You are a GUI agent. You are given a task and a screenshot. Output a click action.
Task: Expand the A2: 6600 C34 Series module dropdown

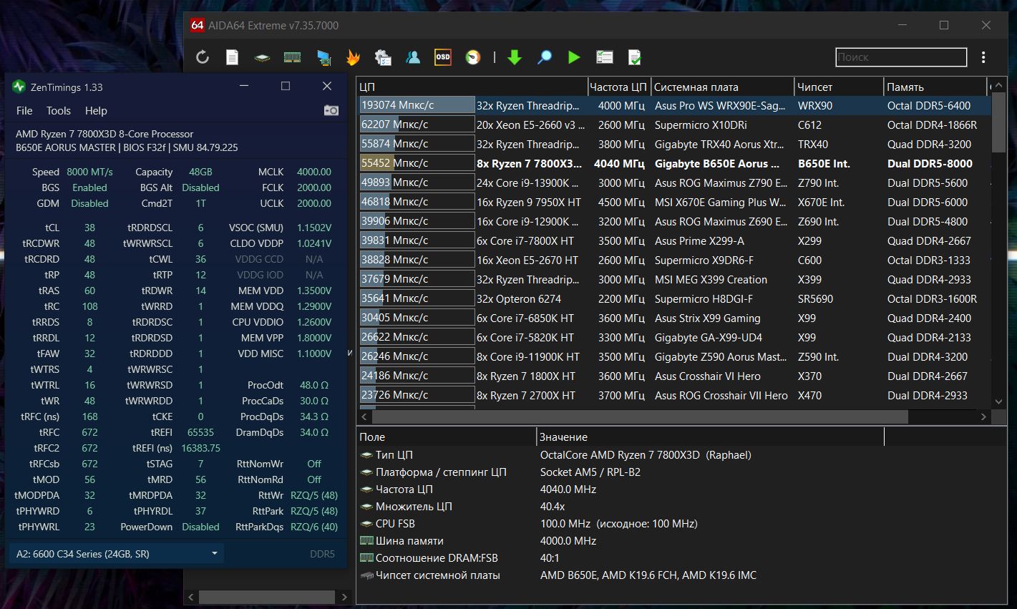click(116, 553)
